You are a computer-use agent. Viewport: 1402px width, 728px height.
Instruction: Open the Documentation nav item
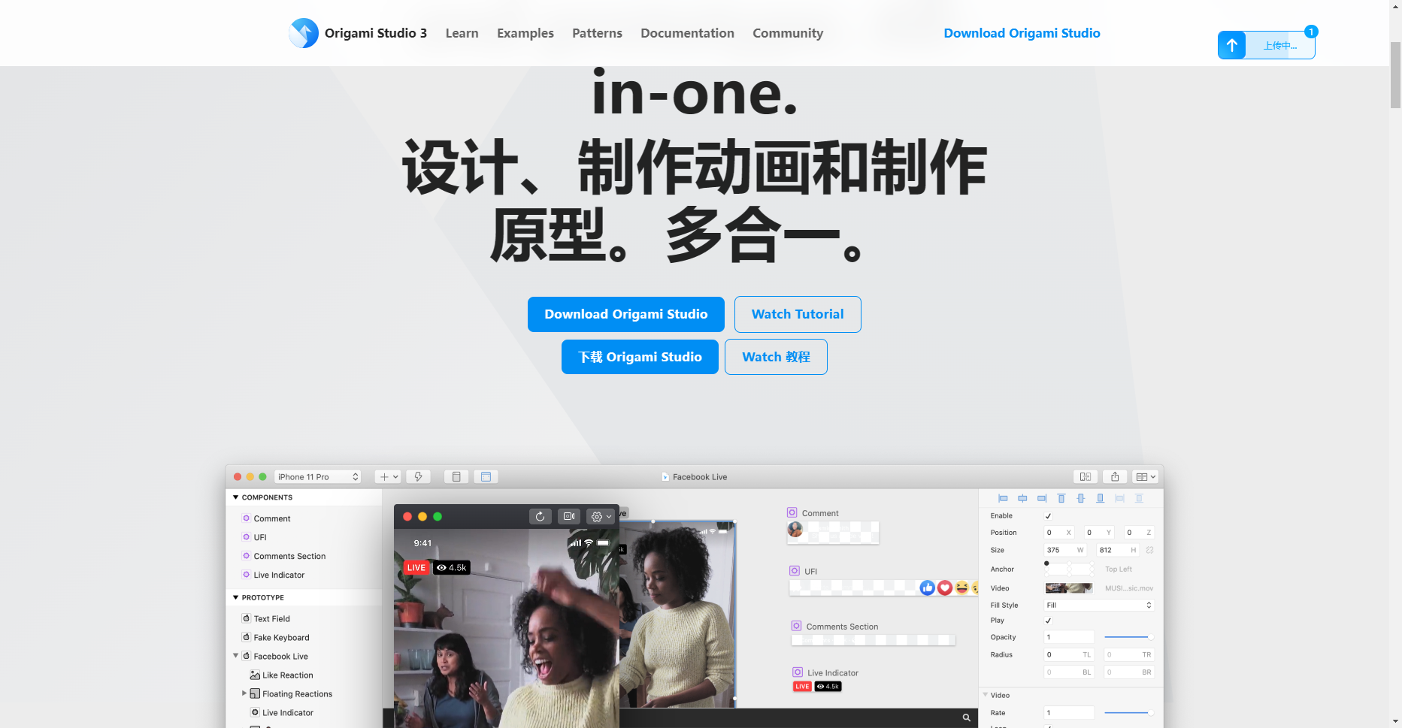coord(687,33)
